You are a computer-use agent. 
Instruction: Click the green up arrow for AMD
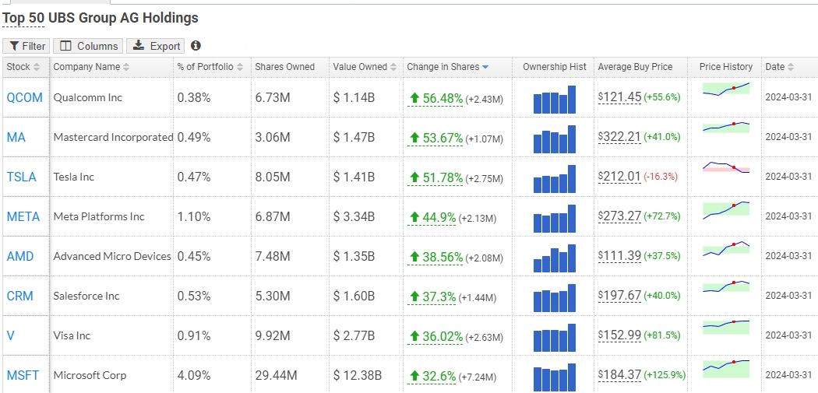[x=415, y=257]
